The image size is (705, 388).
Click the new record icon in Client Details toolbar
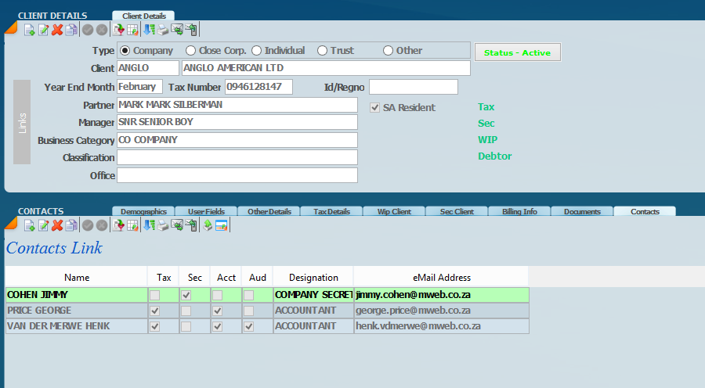(29, 30)
